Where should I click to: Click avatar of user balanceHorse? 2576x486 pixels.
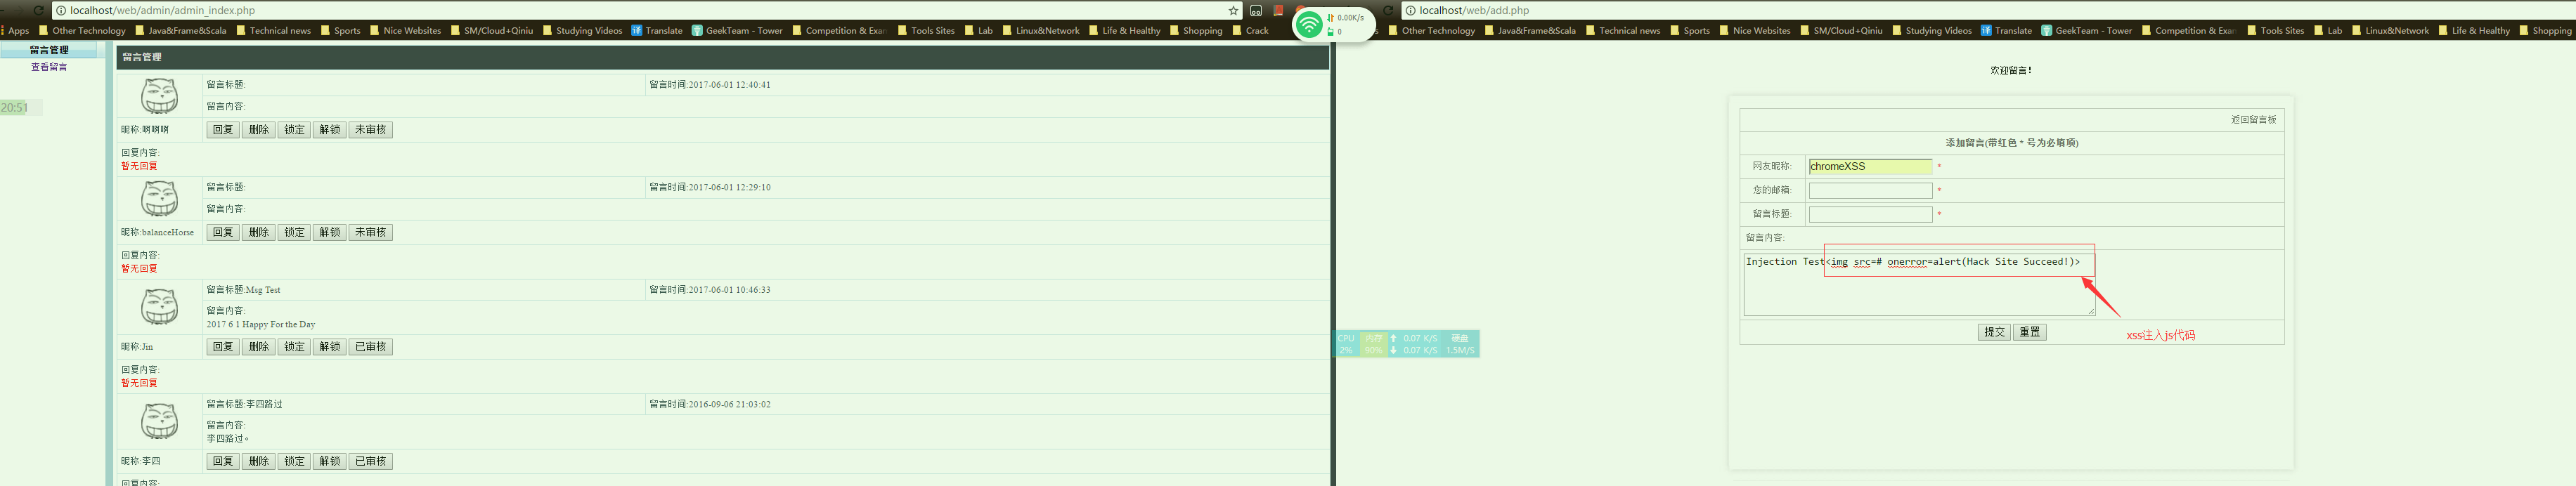159,199
